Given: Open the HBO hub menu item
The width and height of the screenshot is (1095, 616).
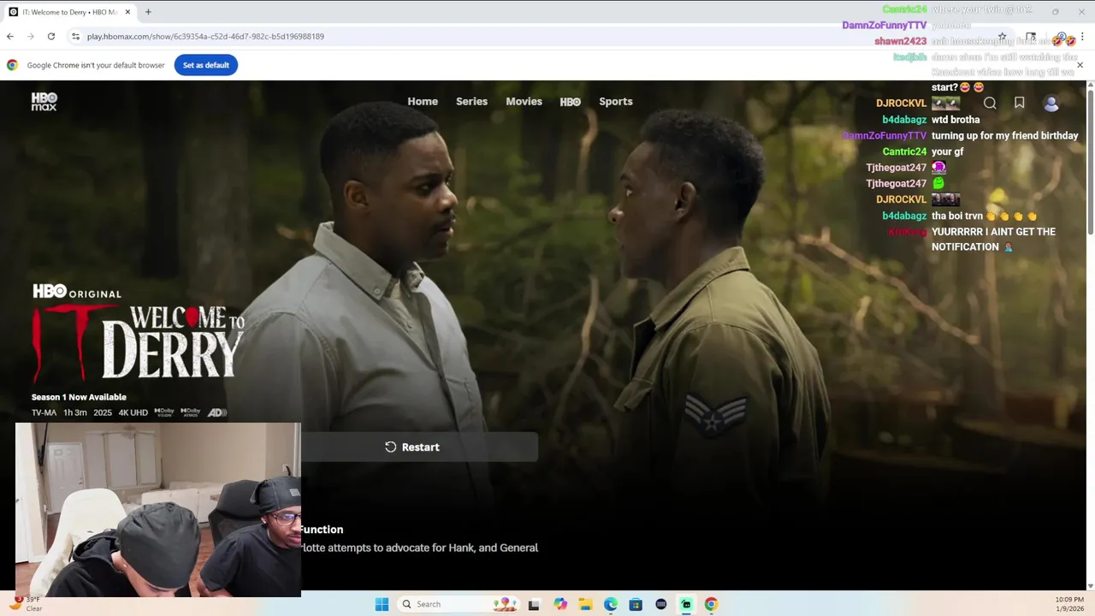Looking at the screenshot, I should tap(571, 102).
